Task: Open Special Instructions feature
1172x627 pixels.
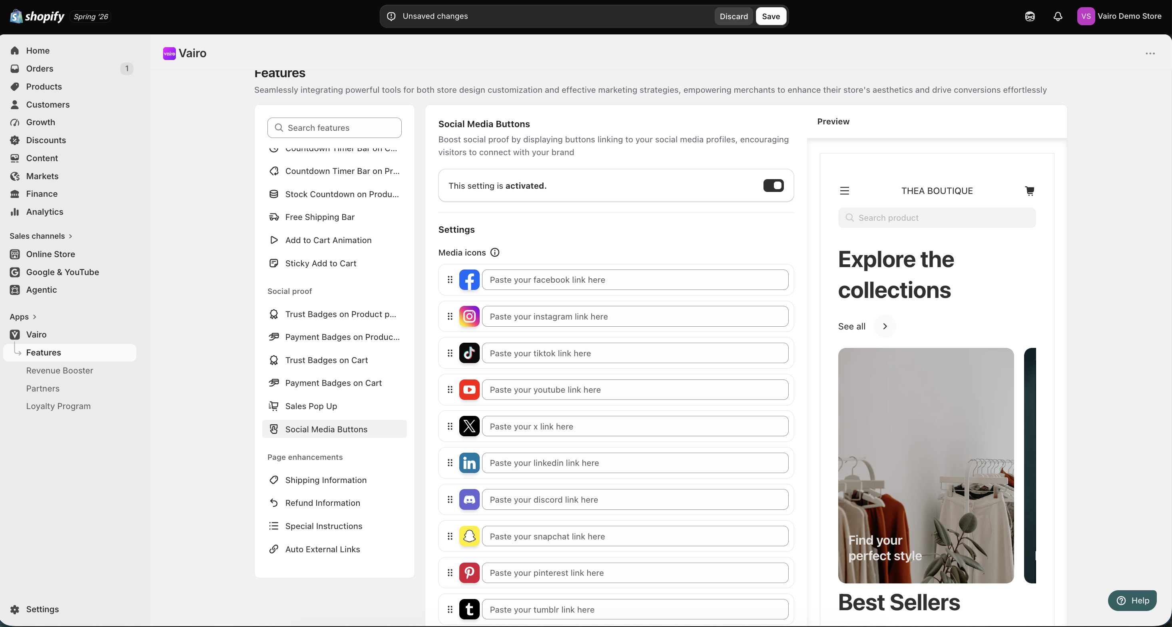Action: tap(335, 526)
